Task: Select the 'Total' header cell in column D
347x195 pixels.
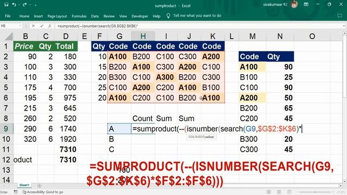Action: (x=66, y=46)
